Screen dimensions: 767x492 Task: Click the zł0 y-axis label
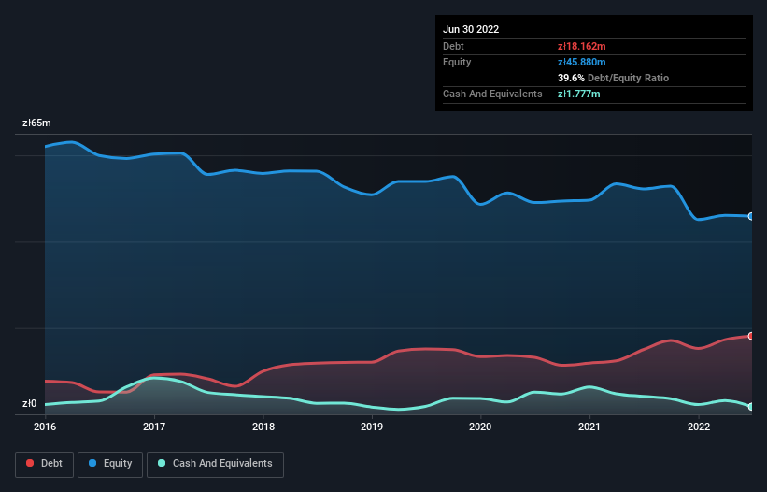[x=29, y=403]
